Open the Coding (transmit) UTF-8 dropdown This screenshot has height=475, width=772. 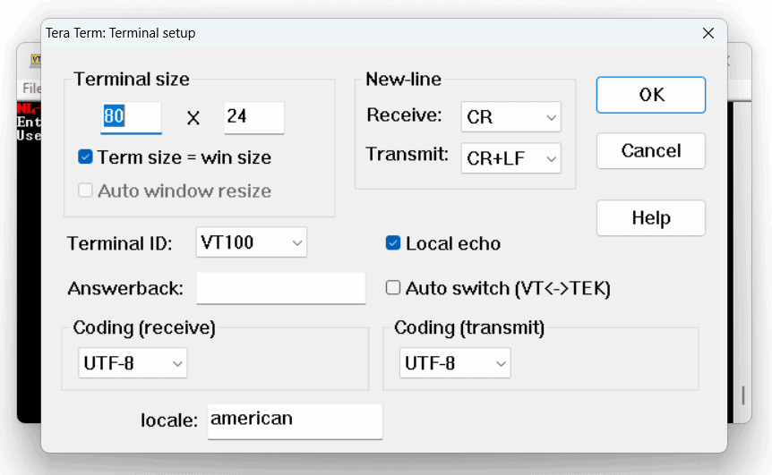coord(455,363)
